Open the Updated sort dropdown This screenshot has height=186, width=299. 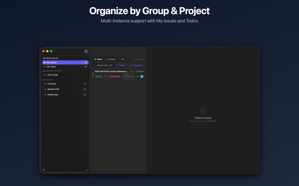[138, 65]
